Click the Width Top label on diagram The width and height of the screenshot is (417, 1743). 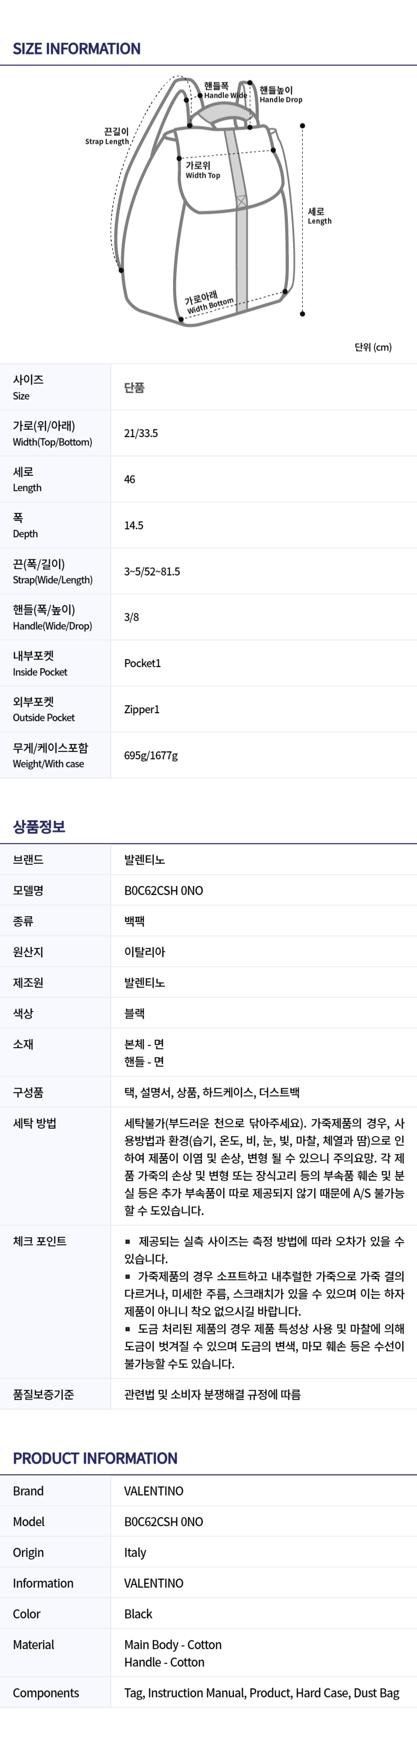[203, 170]
